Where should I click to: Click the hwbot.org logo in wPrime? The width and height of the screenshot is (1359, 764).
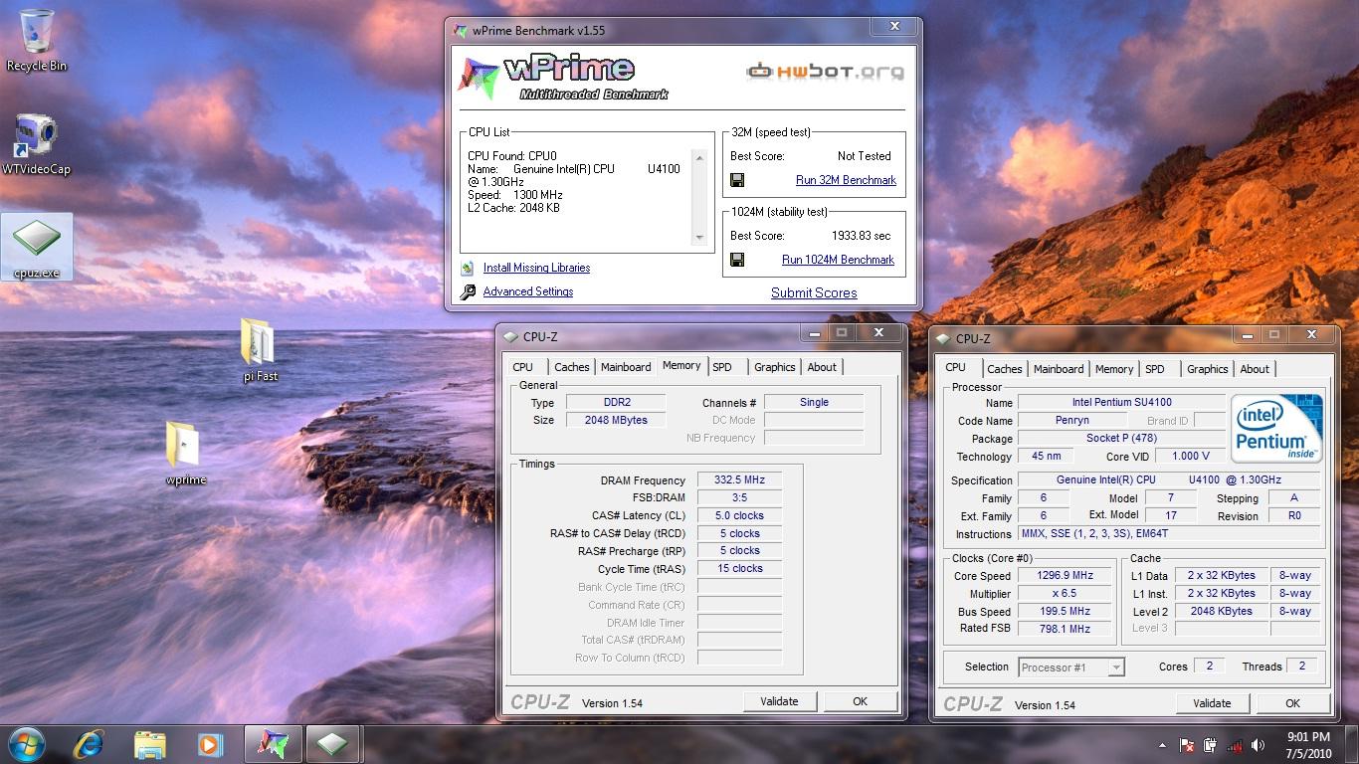[825, 71]
